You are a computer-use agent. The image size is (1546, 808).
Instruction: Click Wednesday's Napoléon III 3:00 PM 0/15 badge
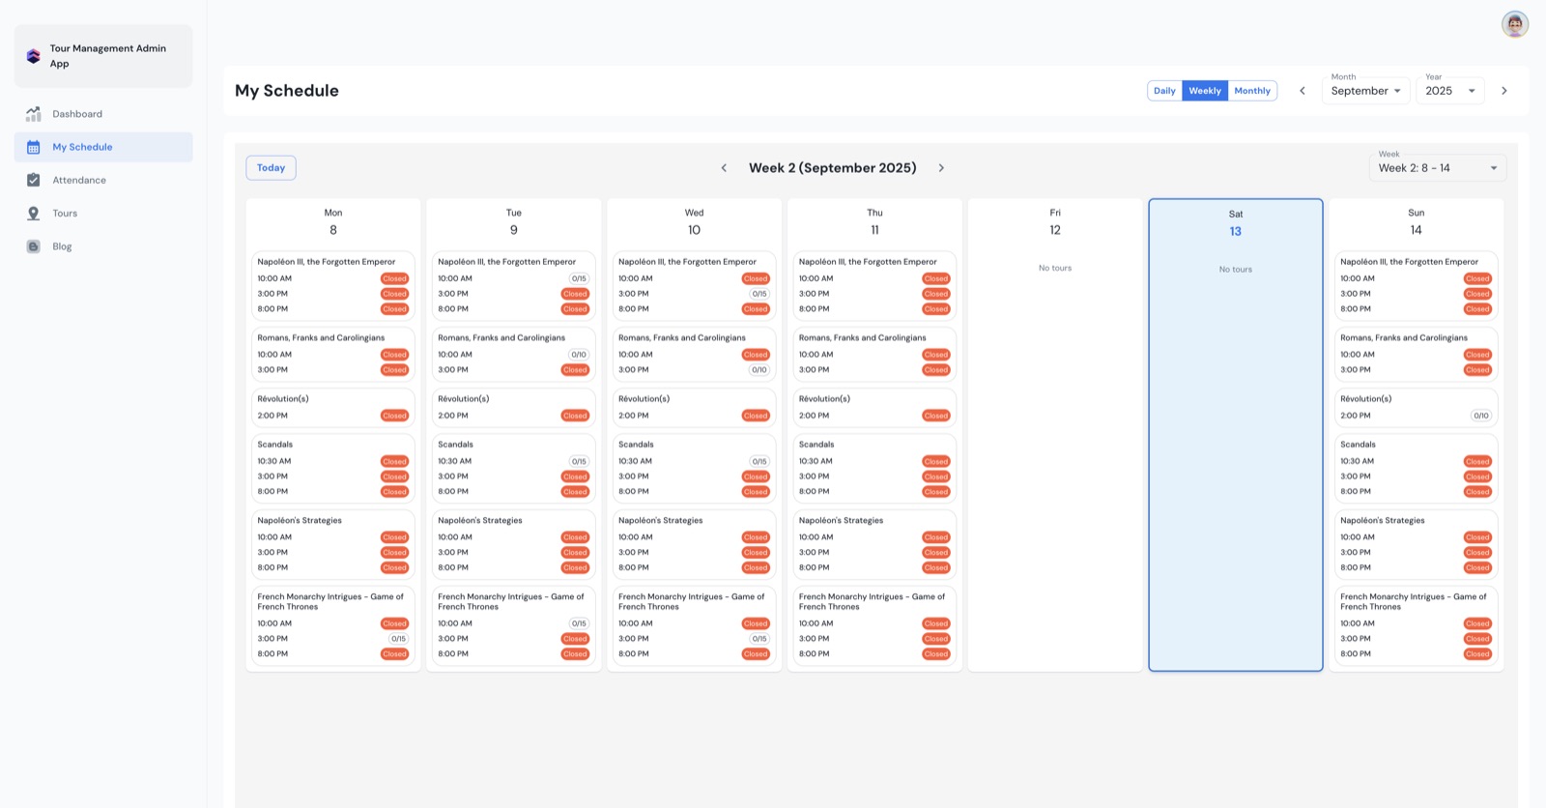pos(759,294)
